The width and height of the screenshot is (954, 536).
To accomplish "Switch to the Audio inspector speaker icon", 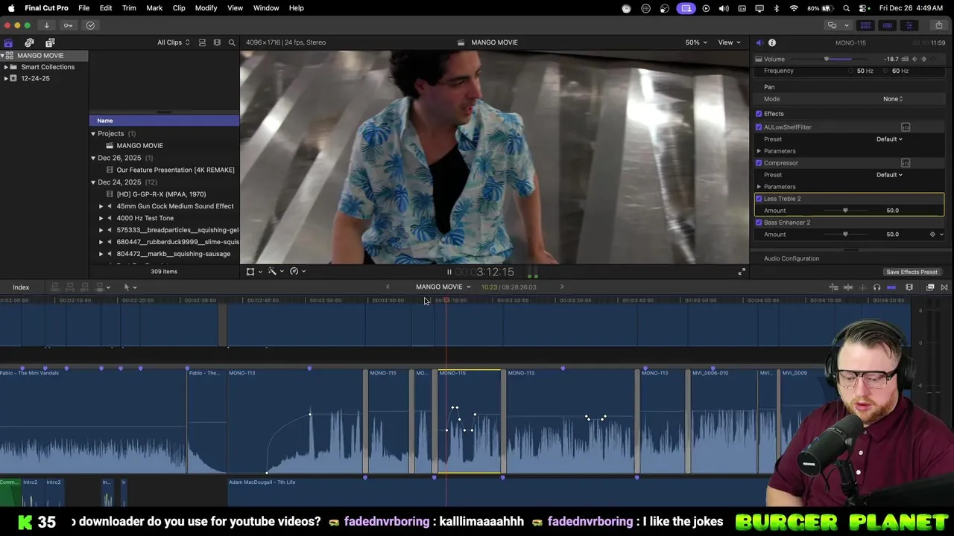I will click(759, 42).
